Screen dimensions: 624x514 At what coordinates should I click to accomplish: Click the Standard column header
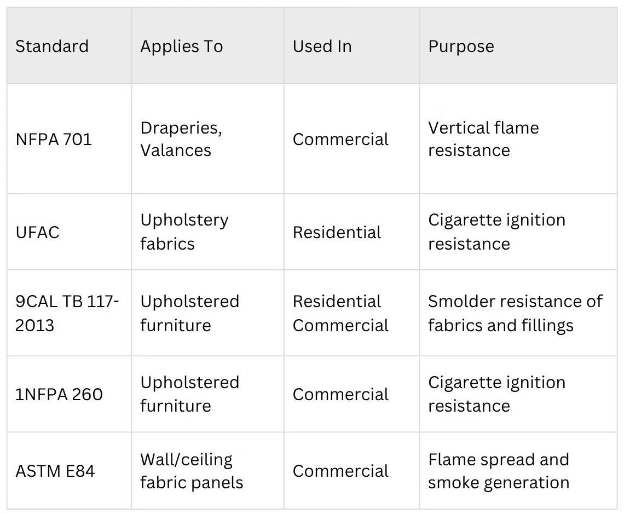[x=70, y=46]
